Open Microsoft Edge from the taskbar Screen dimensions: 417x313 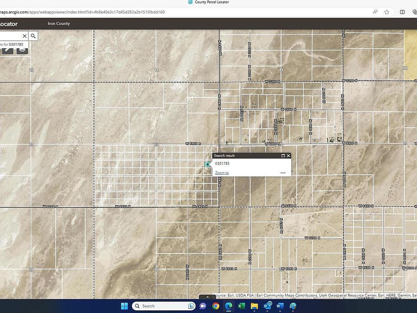228,306
